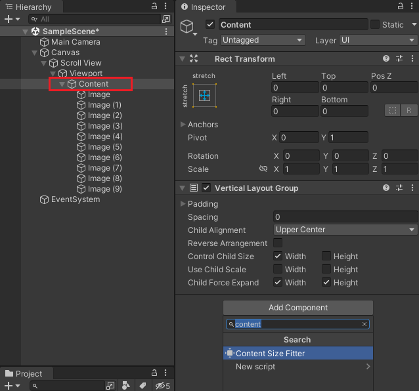The image size is (419, 391).
Task: Open Rect Transform help reference
Action: point(386,59)
